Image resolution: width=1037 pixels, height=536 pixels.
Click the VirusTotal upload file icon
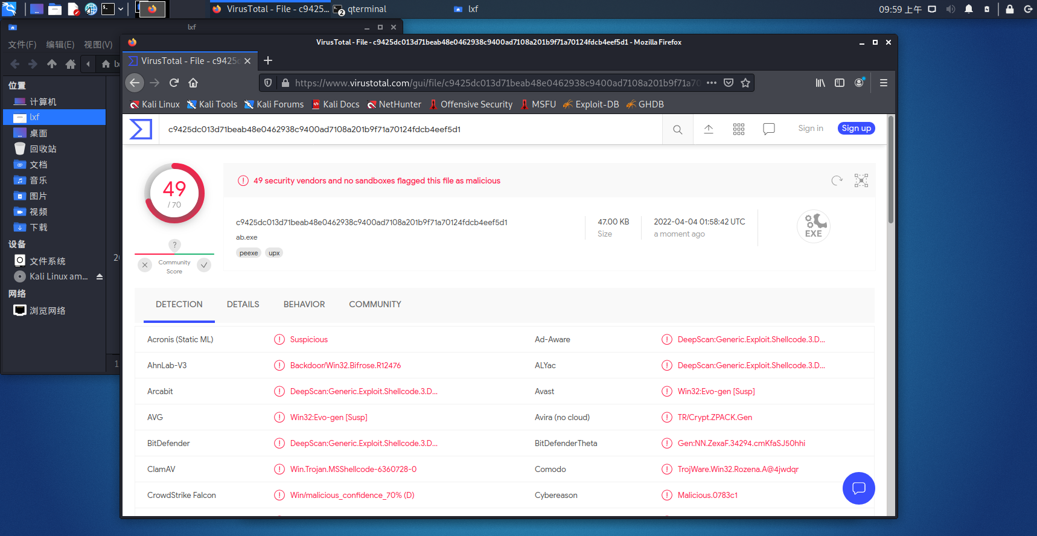(709, 129)
